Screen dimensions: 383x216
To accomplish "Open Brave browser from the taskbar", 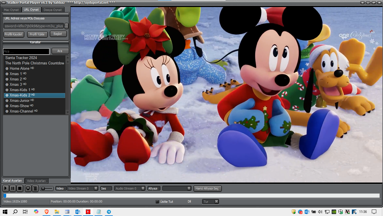I will [x=46, y=212].
